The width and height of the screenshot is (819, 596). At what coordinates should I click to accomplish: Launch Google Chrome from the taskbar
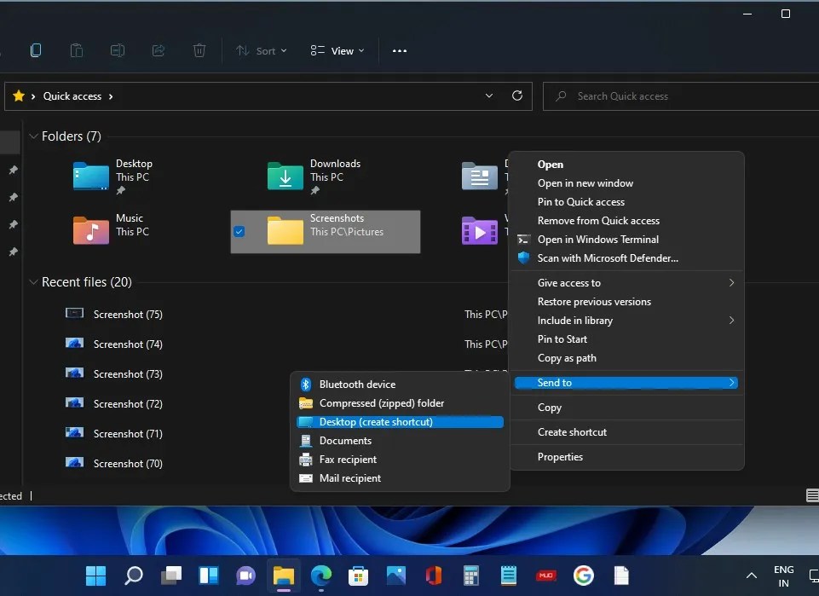[x=583, y=576]
